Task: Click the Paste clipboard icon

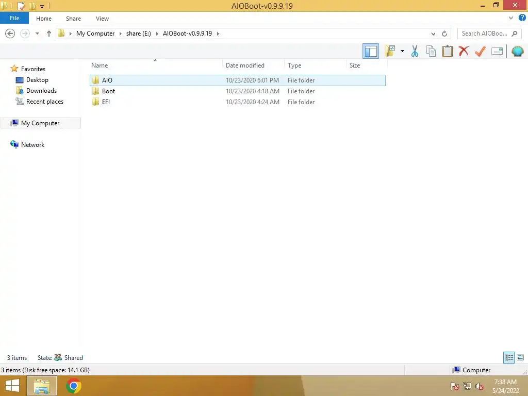Action: pyautogui.click(x=447, y=51)
